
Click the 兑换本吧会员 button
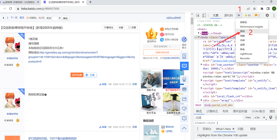[x=162, y=52]
